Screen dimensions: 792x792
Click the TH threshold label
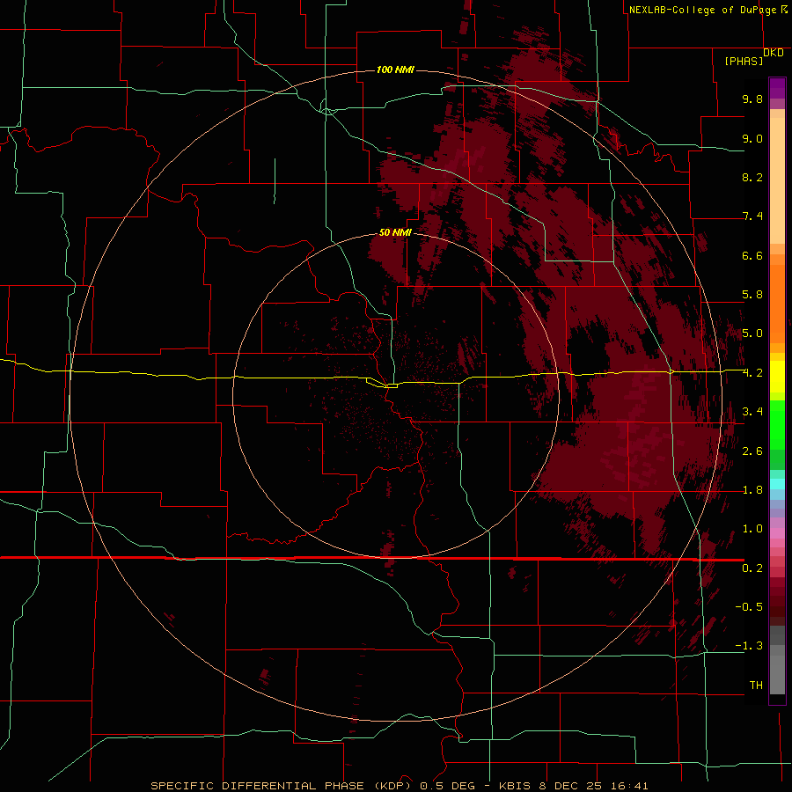click(x=756, y=686)
